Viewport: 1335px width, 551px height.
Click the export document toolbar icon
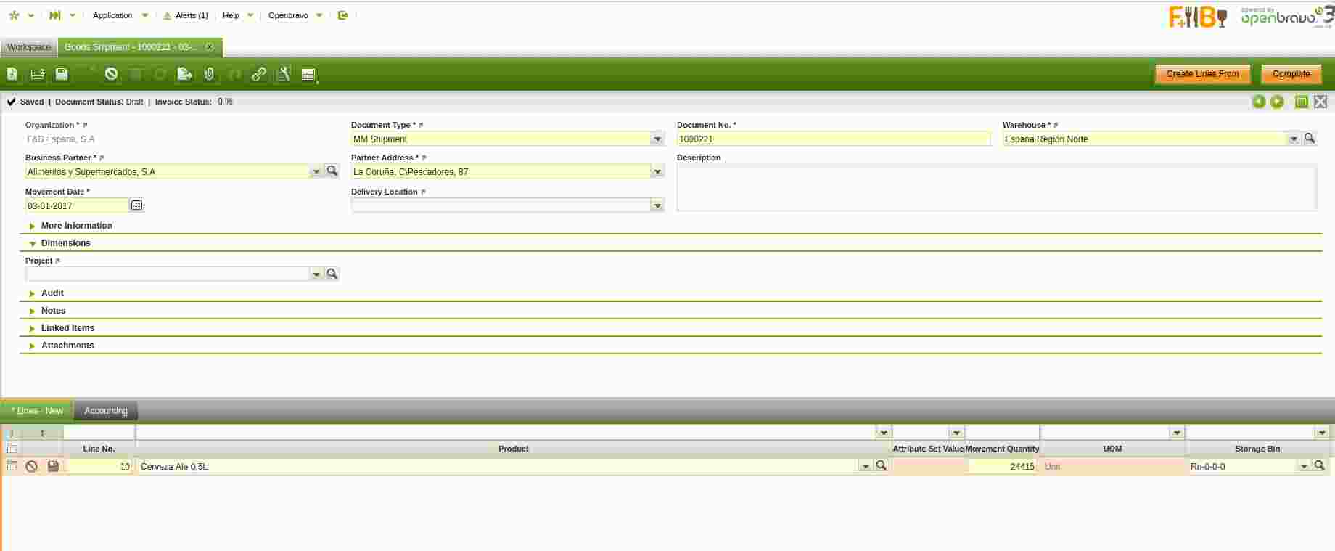(x=185, y=74)
